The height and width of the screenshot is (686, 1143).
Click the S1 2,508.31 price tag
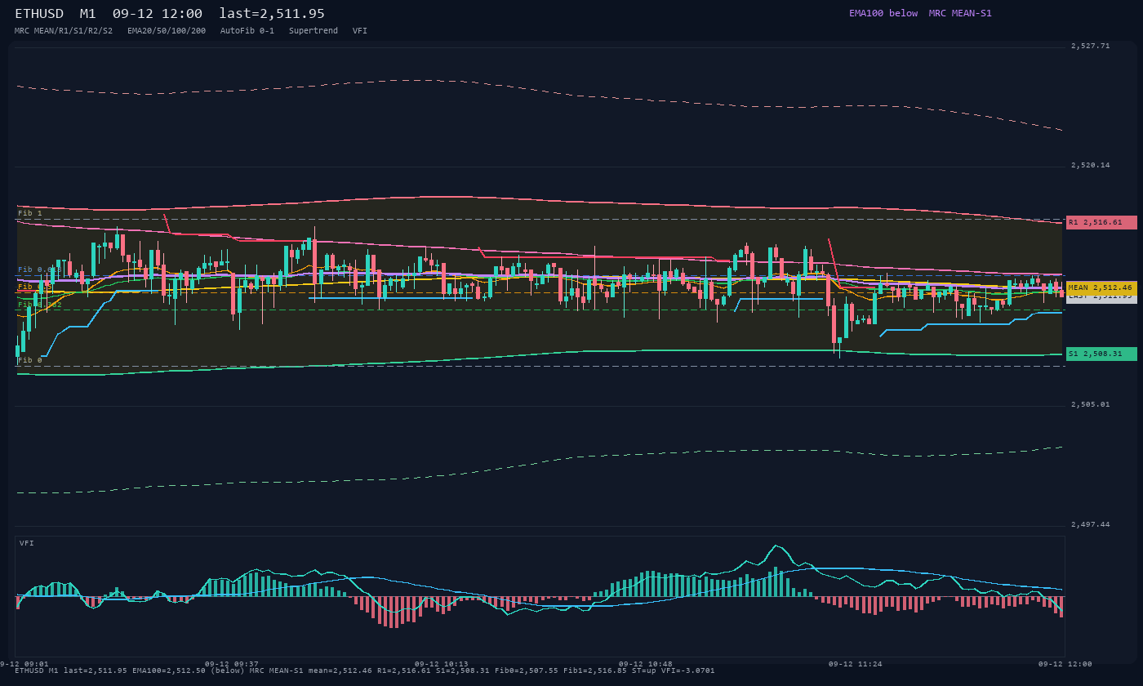(x=1101, y=354)
